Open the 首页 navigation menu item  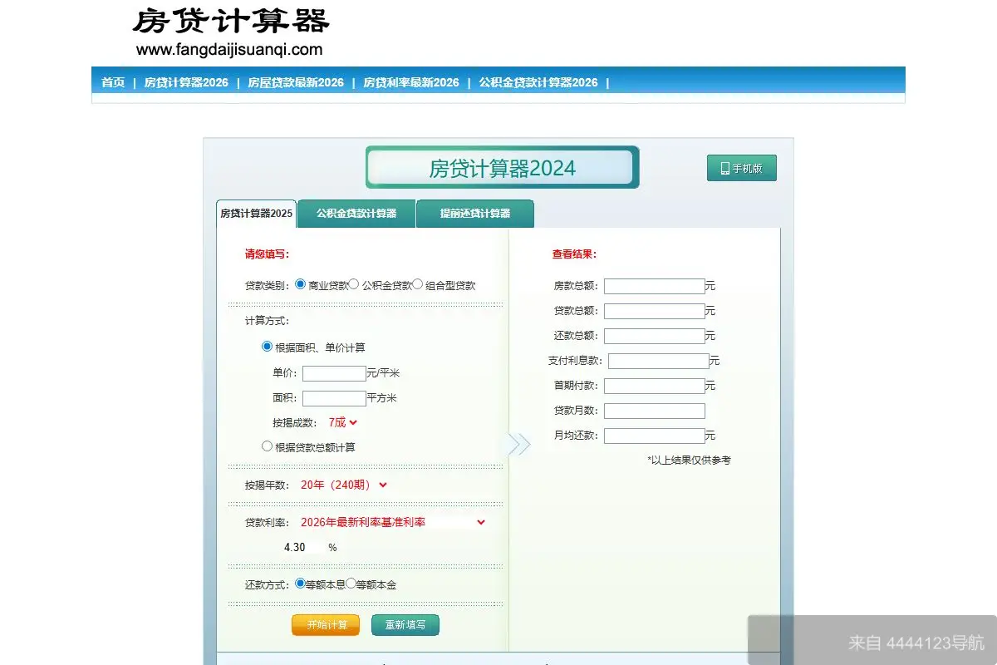[112, 82]
